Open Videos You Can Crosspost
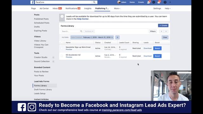The height and width of the screenshot is (114, 203). (x=41, y=46)
